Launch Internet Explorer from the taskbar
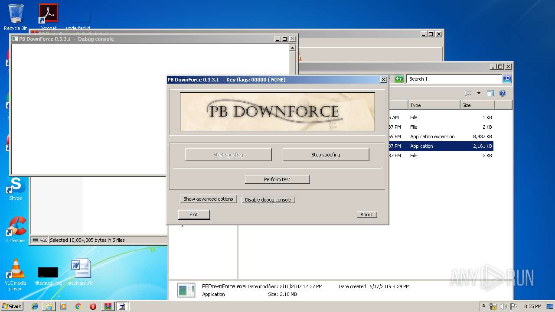This screenshot has height=312, width=555. (35, 306)
